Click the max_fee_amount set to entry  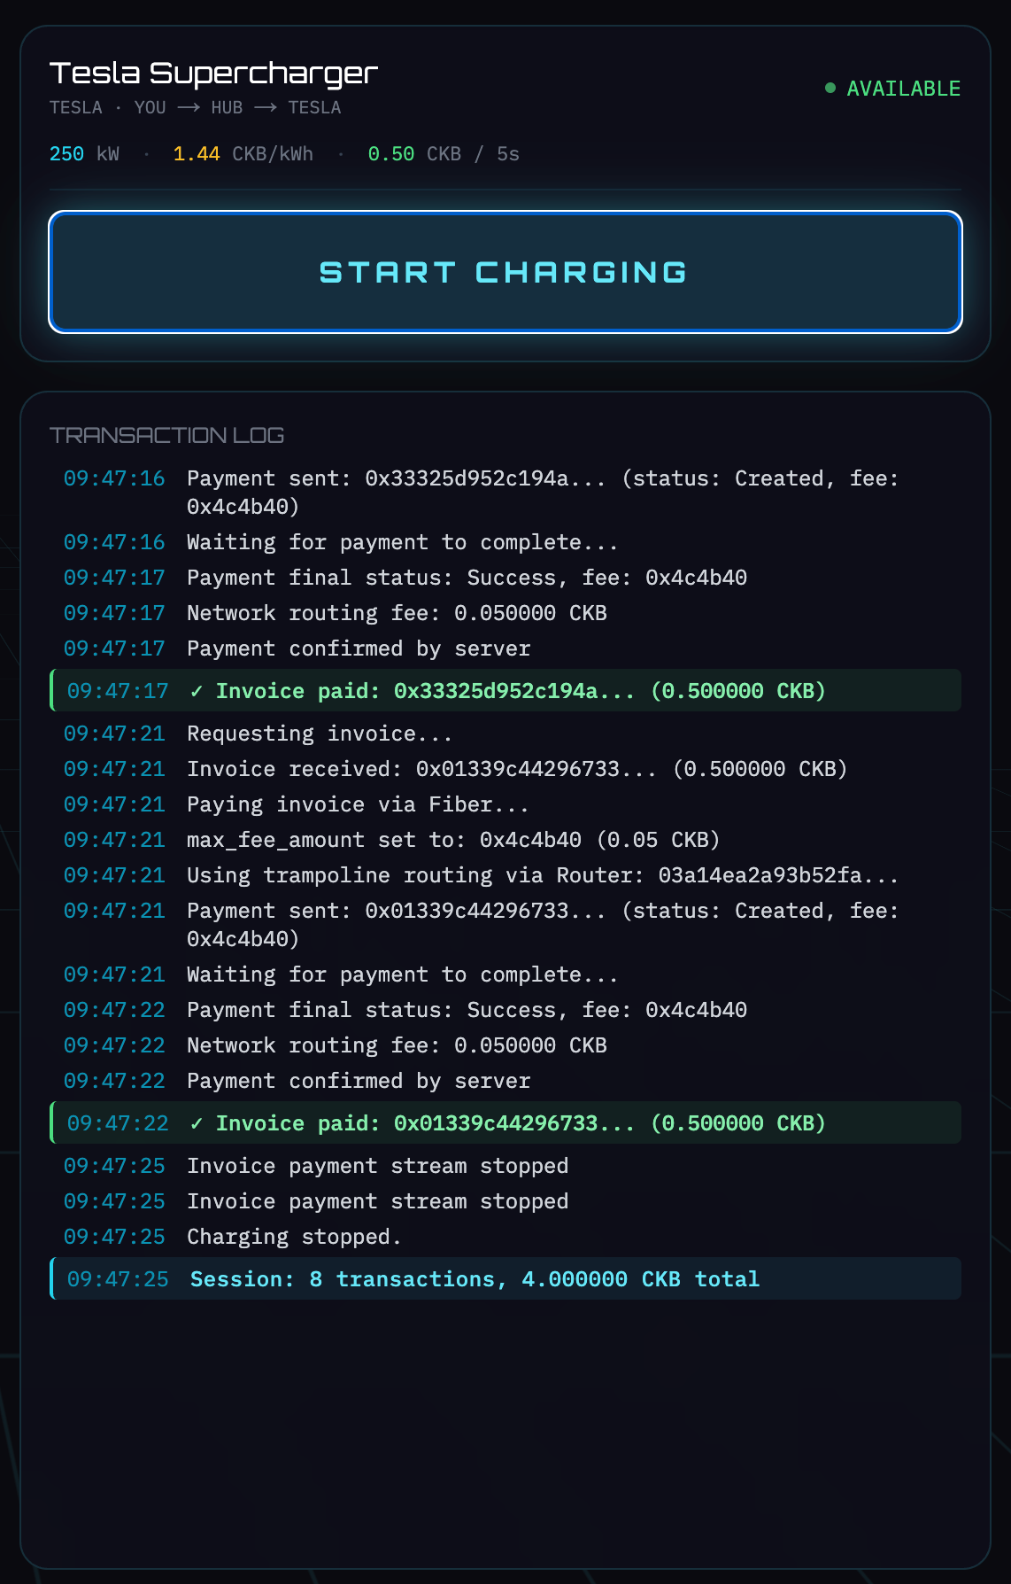[x=505, y=840]
